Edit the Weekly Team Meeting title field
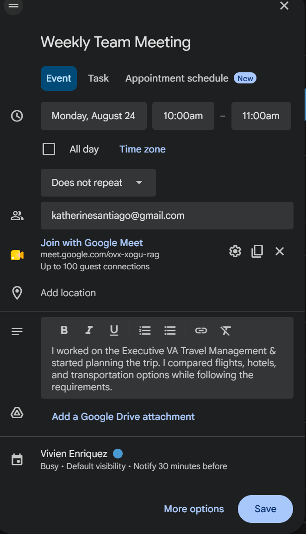Viewport: 306px width, 534px height. tap(167, 43)
